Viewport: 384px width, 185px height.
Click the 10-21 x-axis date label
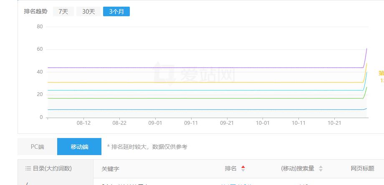334,123
